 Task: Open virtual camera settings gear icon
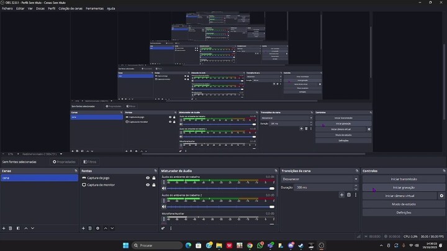[441, 195]
